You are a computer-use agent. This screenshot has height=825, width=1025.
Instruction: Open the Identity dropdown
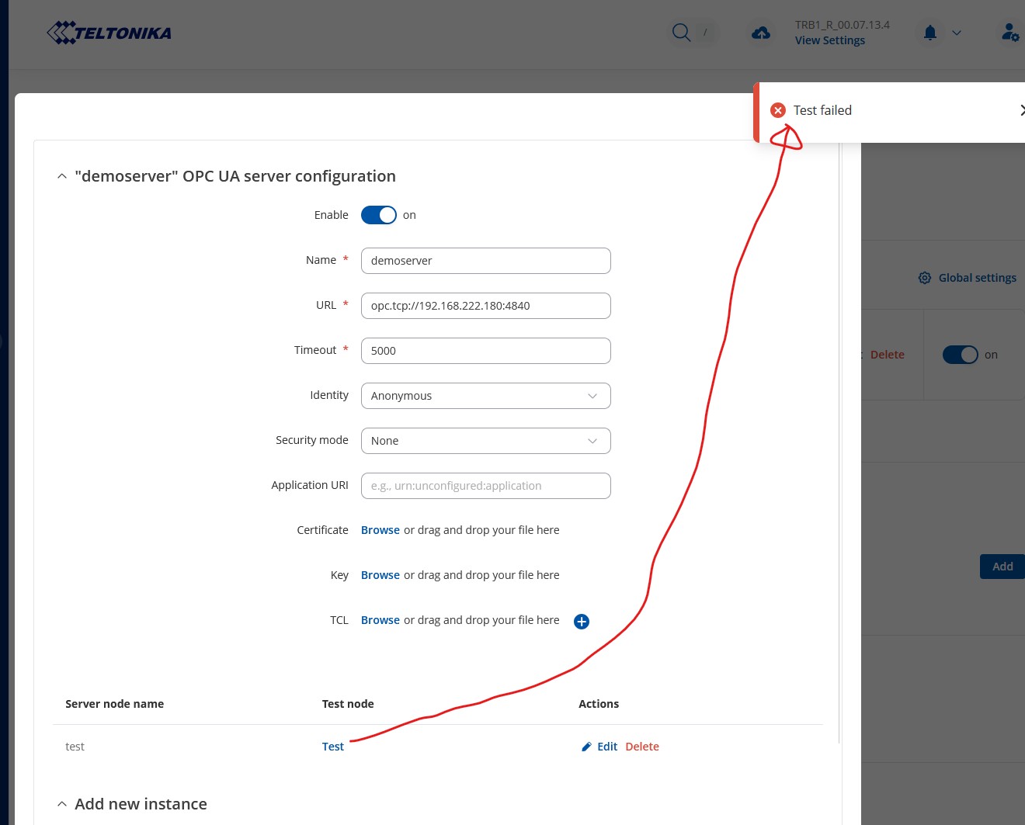486,396
